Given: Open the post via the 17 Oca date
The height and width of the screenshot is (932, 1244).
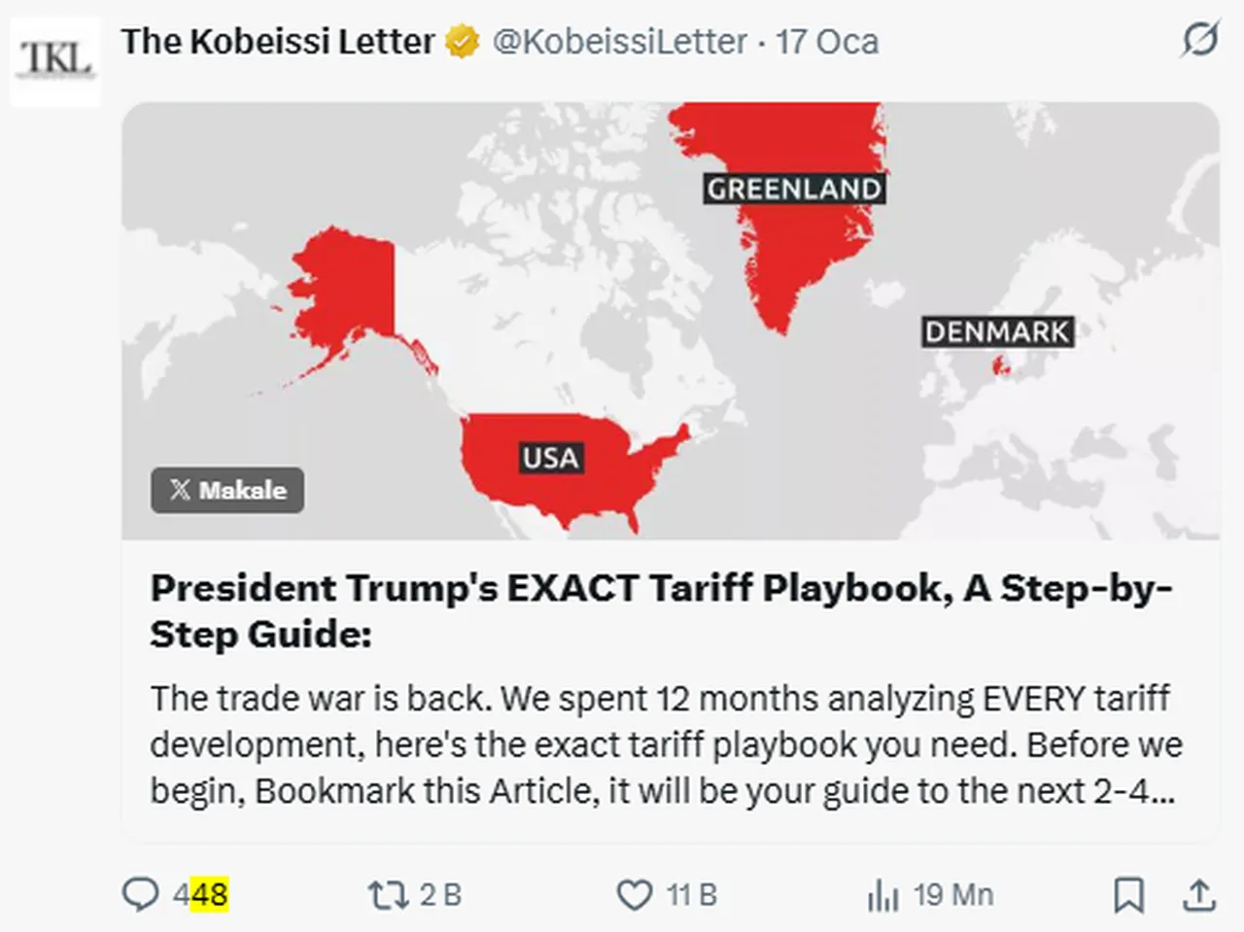Looking at the screenshot, I should pyautogui.click(x=827, y=42).
